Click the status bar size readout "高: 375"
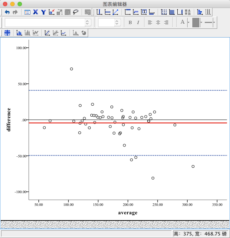The height and width of the screenshot is (238, 230). coord(183,234)
